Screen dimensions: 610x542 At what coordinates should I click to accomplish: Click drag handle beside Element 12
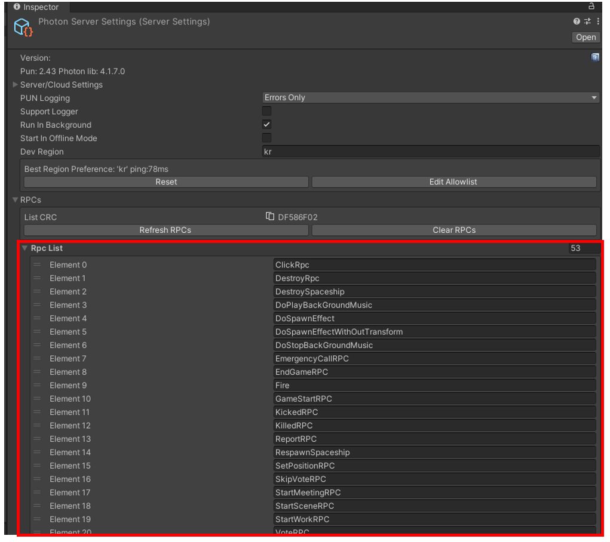click(x=37, y=426)
